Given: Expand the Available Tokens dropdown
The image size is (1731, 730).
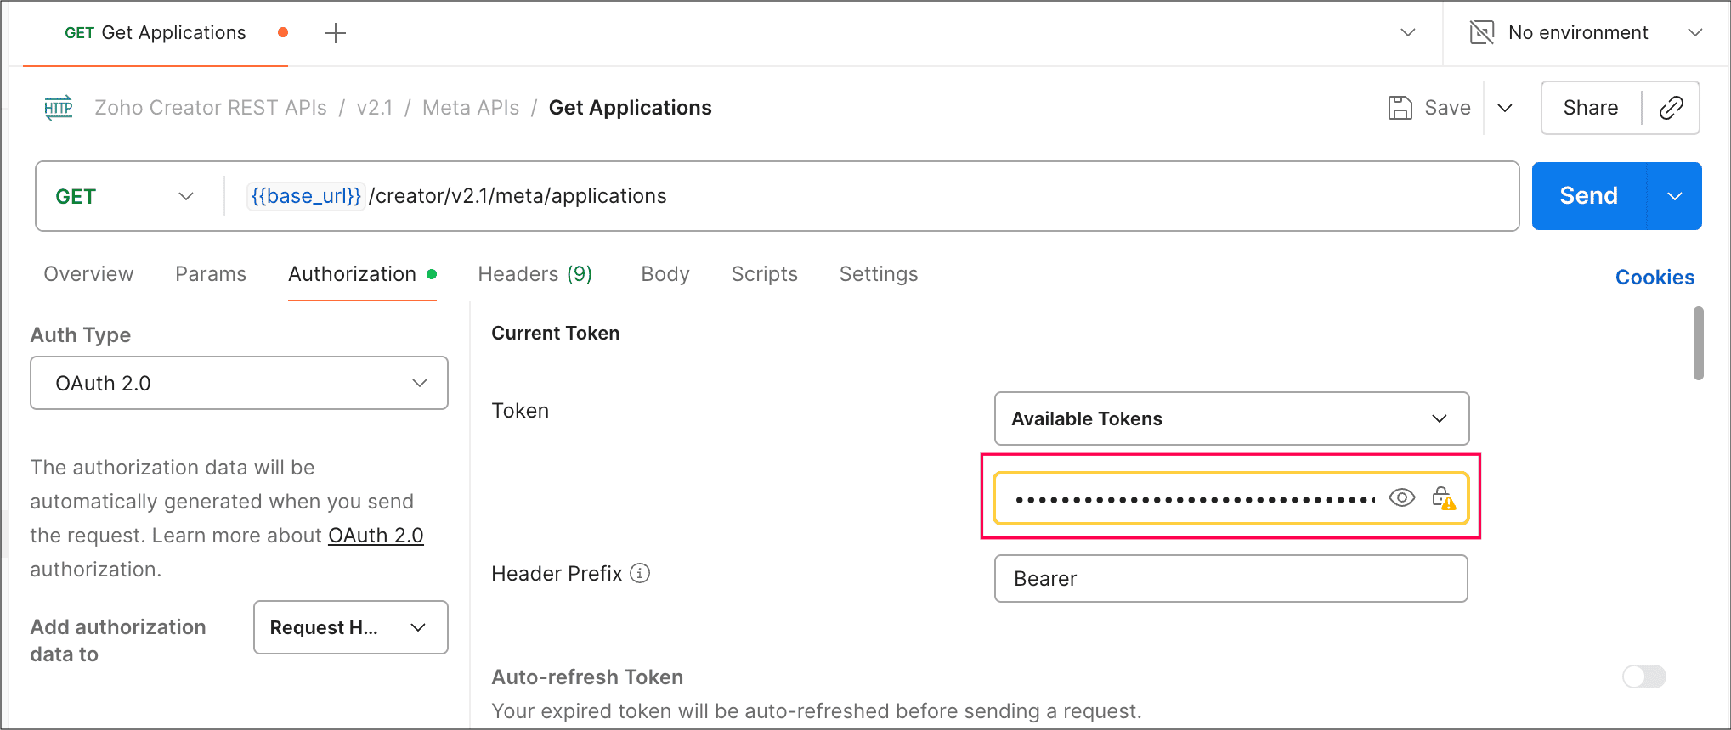Looking at the screenshot, I should (1230, 418).
